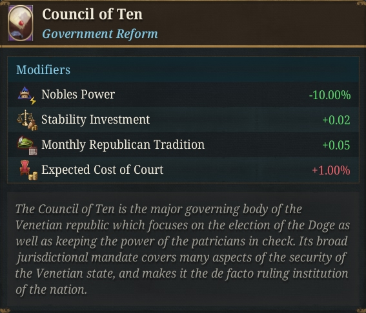Click the +1.00% Cost of Court value
The width and height of the screenshot is (366, 313).
click(331, 170)
